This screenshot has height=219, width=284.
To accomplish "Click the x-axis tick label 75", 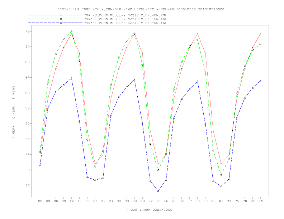I will 237,201.
